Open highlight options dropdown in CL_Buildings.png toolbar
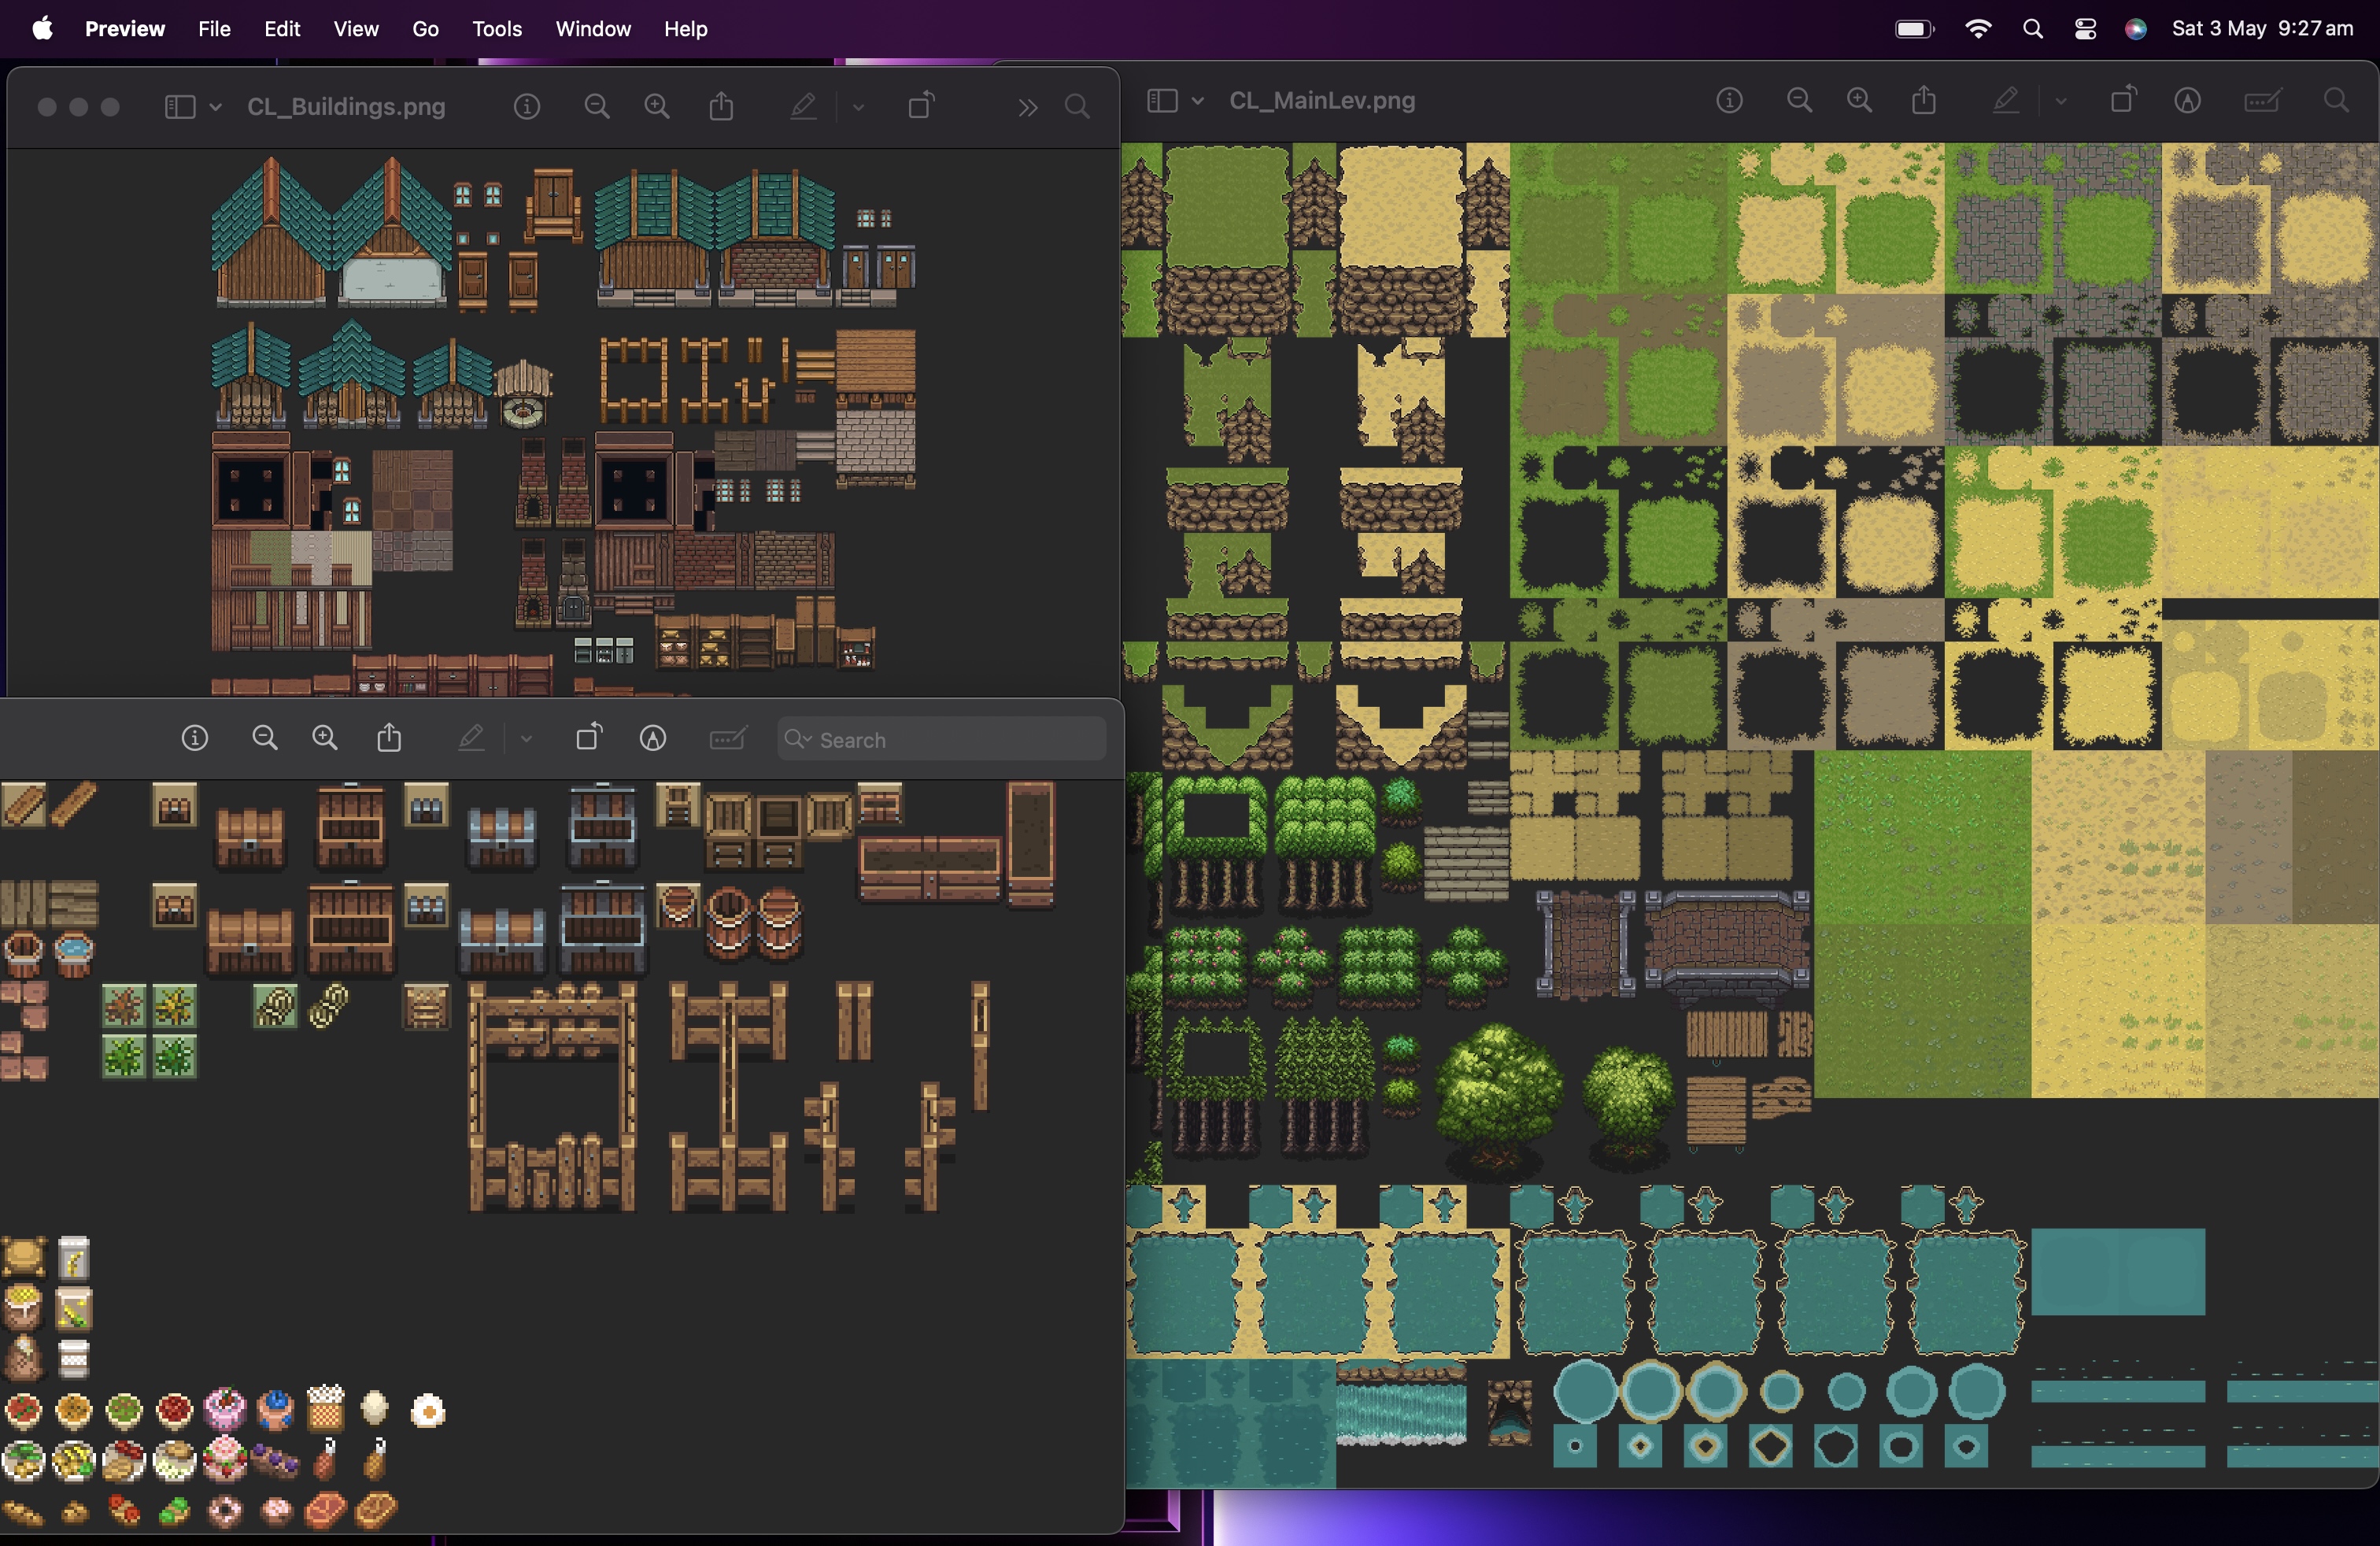 click(x=858, y=107)
